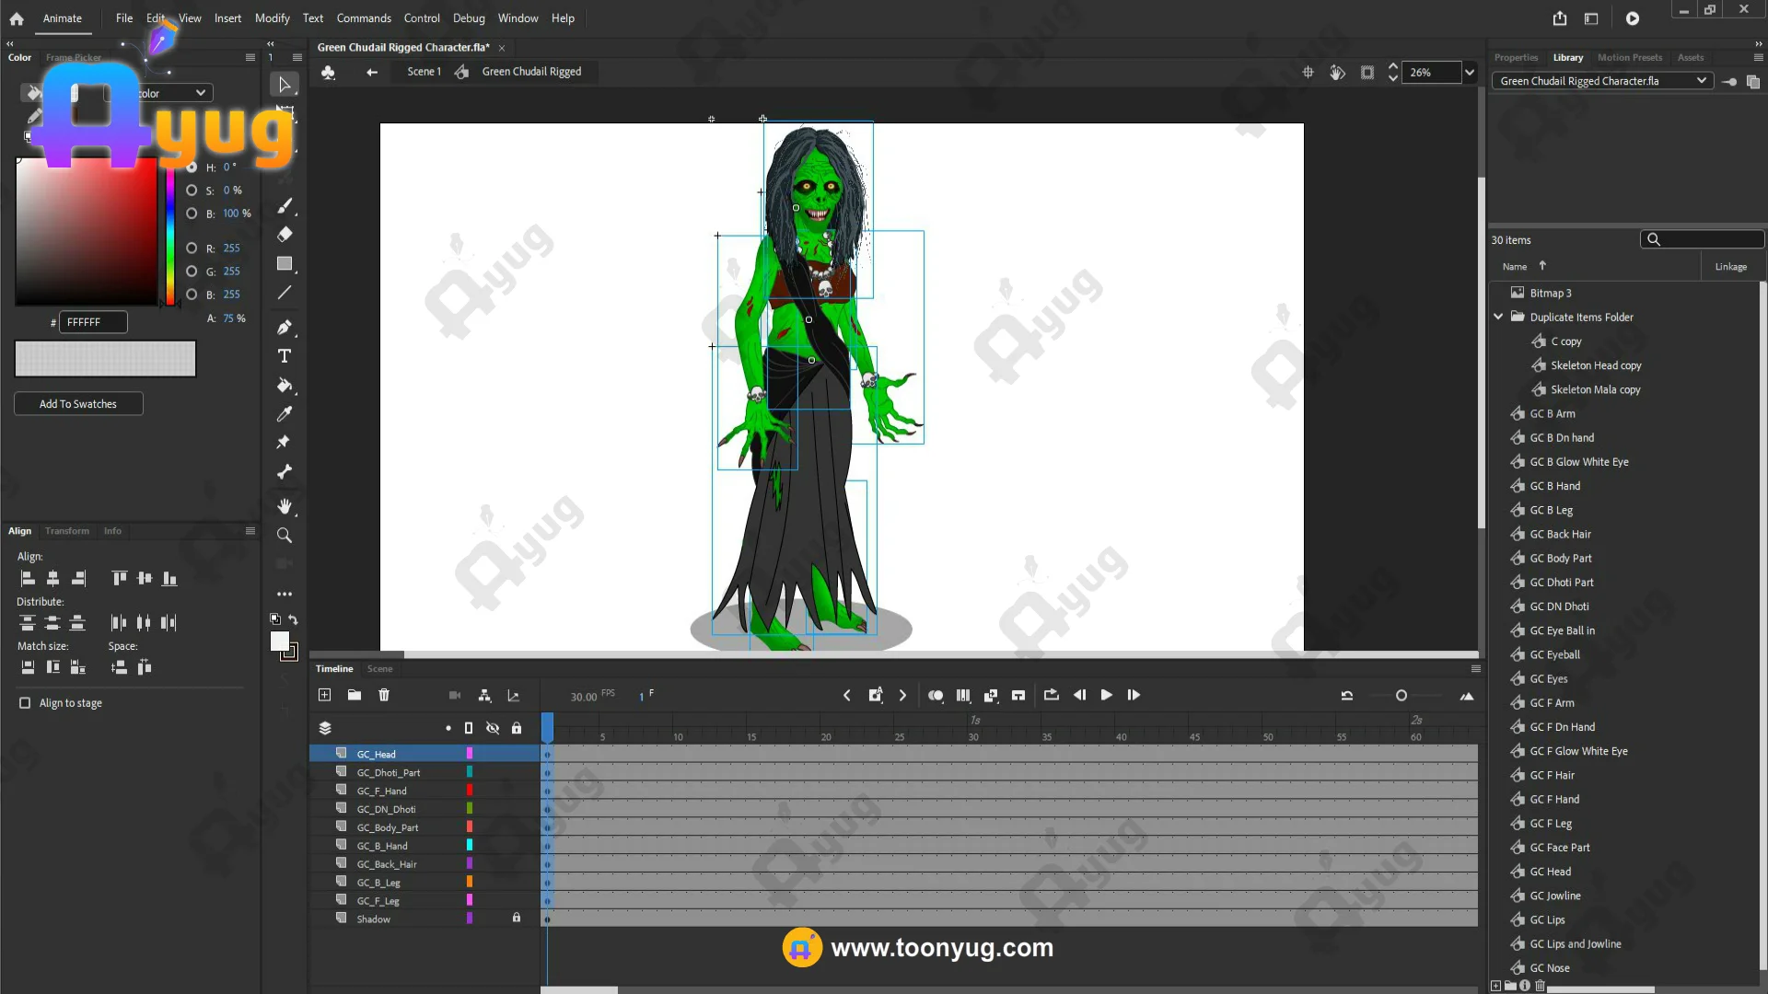Image resolution: width=1768 pixels, height=994 pixels.
Task: Select the Paint Bucket tool
Action: tap(285, 386)
